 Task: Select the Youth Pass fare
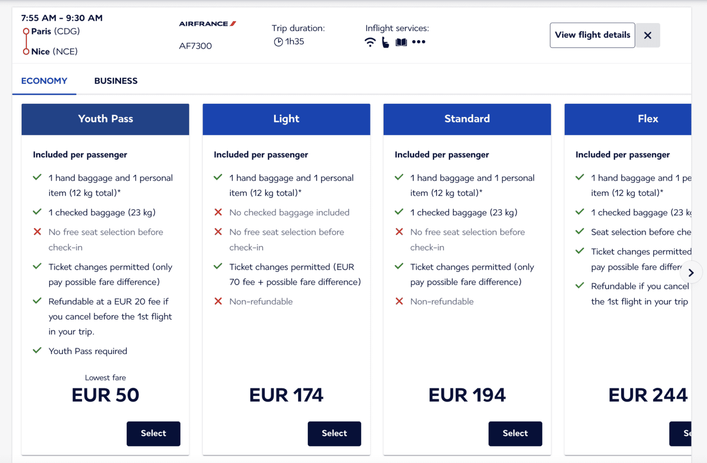click(153, 433)
